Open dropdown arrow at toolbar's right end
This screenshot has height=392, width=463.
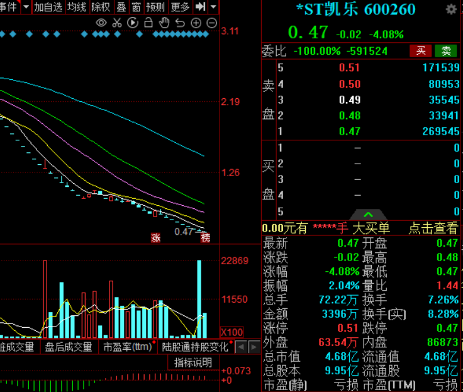click(214, 7)
